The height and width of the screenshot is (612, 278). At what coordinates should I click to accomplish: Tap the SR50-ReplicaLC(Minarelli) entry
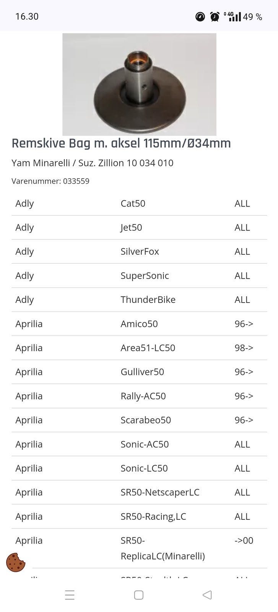click(x=163, y=548)
